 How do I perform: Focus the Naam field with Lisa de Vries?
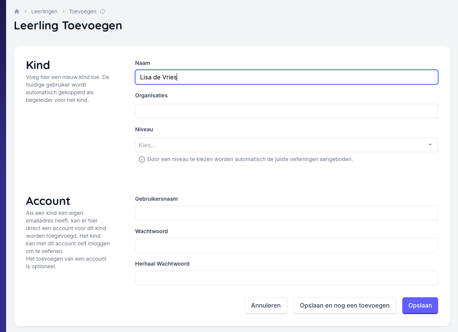coord(286,77)
